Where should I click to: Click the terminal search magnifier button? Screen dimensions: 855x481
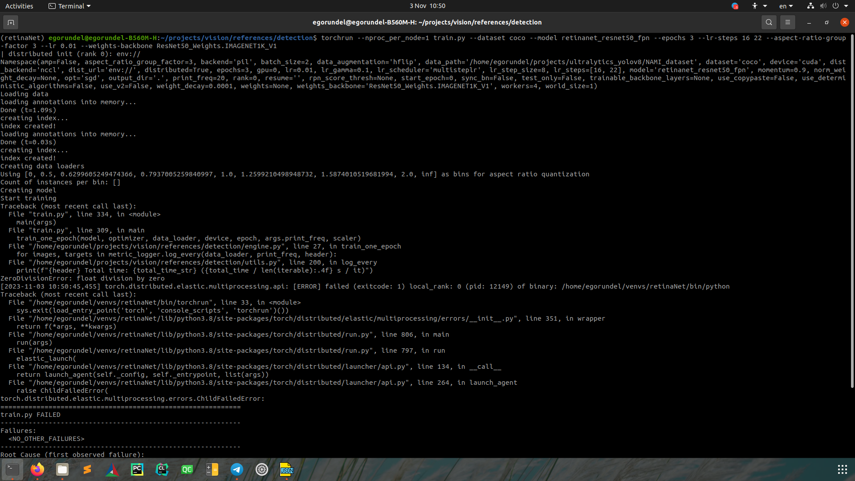pos(769,22)
